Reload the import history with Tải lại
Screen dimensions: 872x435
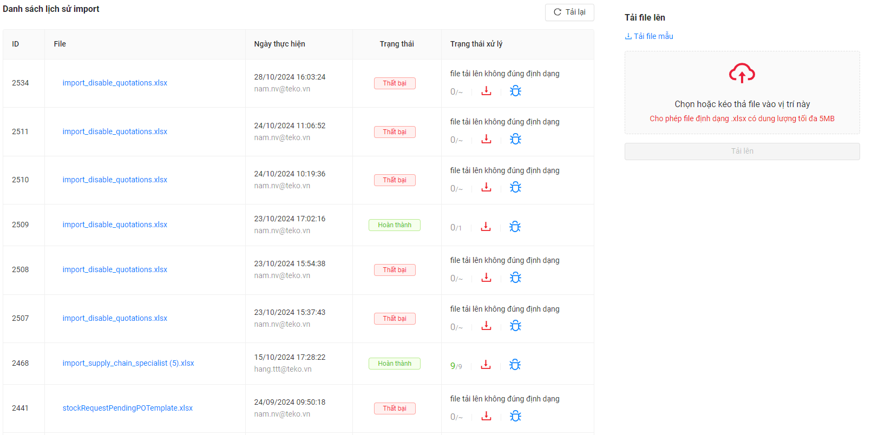[569, 12]
